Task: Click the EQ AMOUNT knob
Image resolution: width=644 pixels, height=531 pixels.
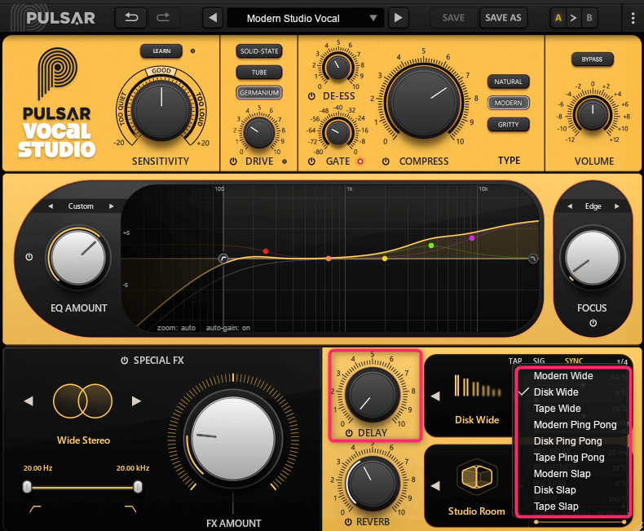Action: click(x=78, y=258)
